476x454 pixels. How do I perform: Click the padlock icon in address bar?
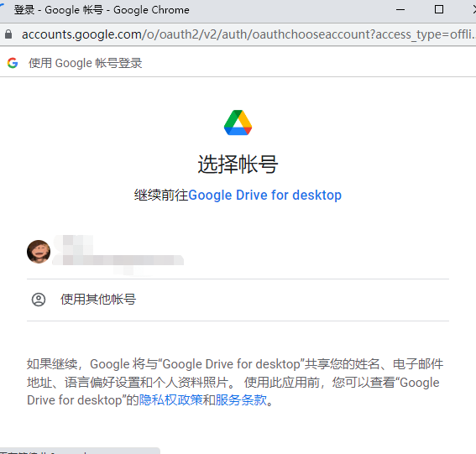(8, 34)
